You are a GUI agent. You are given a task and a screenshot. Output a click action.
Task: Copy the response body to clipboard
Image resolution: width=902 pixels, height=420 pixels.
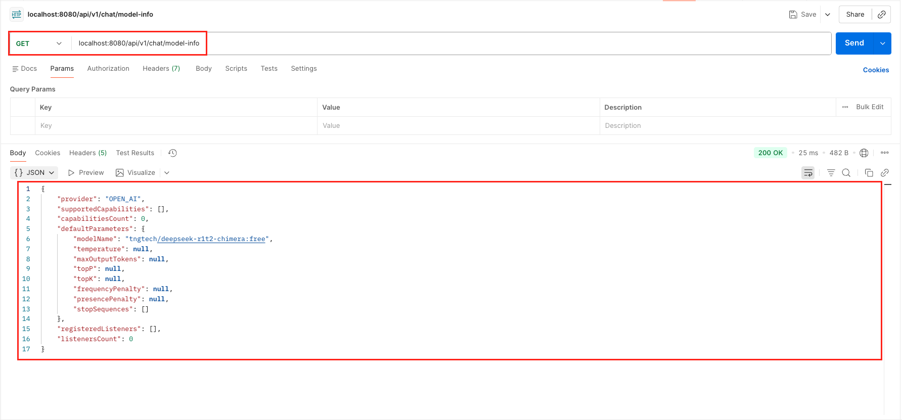click(869, 173)
